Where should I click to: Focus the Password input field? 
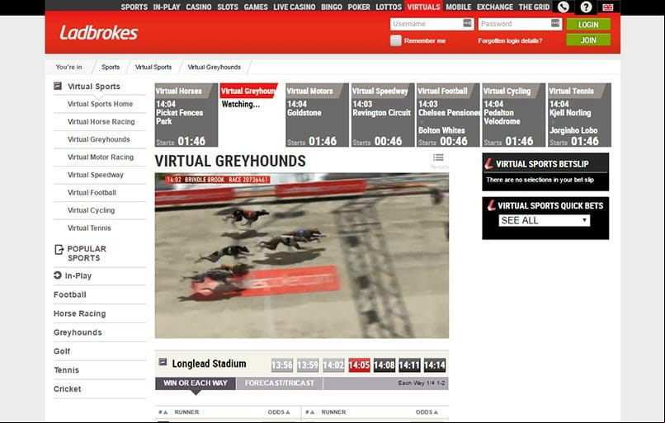pos(520,24)
